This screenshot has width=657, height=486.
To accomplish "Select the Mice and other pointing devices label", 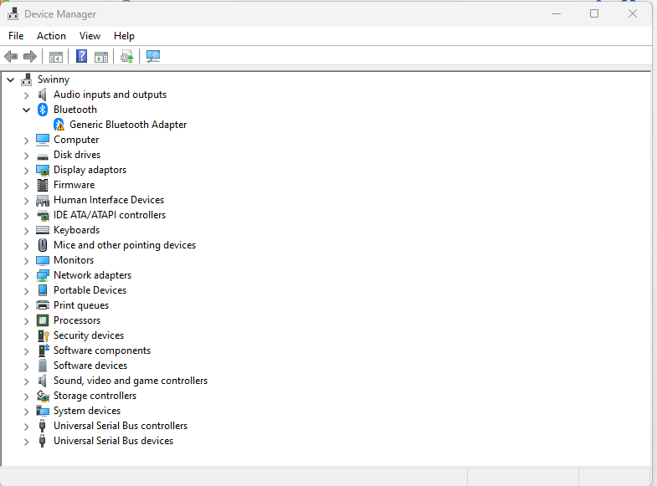I will pos(125,245).
